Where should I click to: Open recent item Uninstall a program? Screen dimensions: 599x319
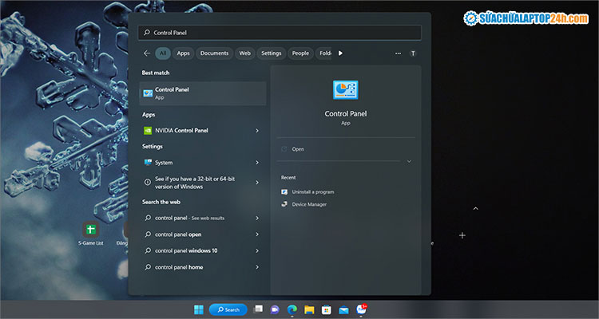point(312,191)
